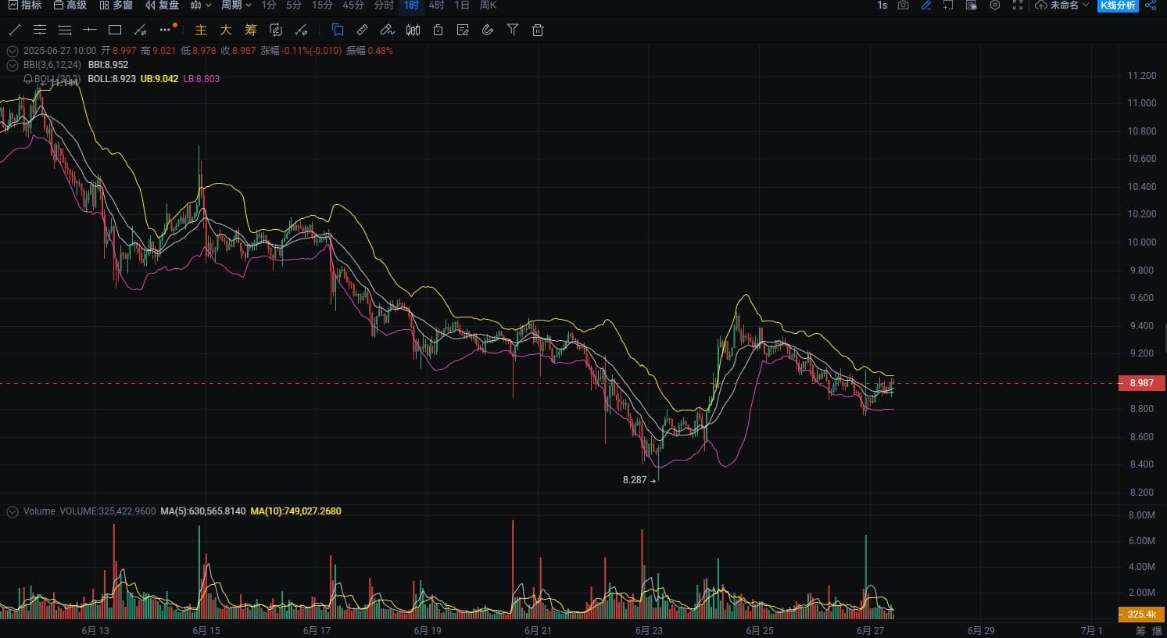This screenshot has height=638, width=1167.
Task: Toggle the BOLL indicator alert bell
Action: click(28, 79)
